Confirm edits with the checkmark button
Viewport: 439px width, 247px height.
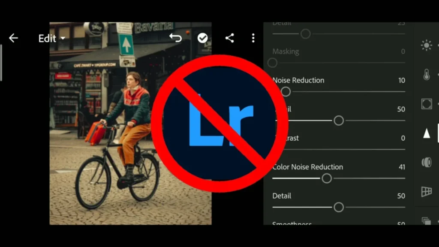pyautogui.click(x=202, y=38)
